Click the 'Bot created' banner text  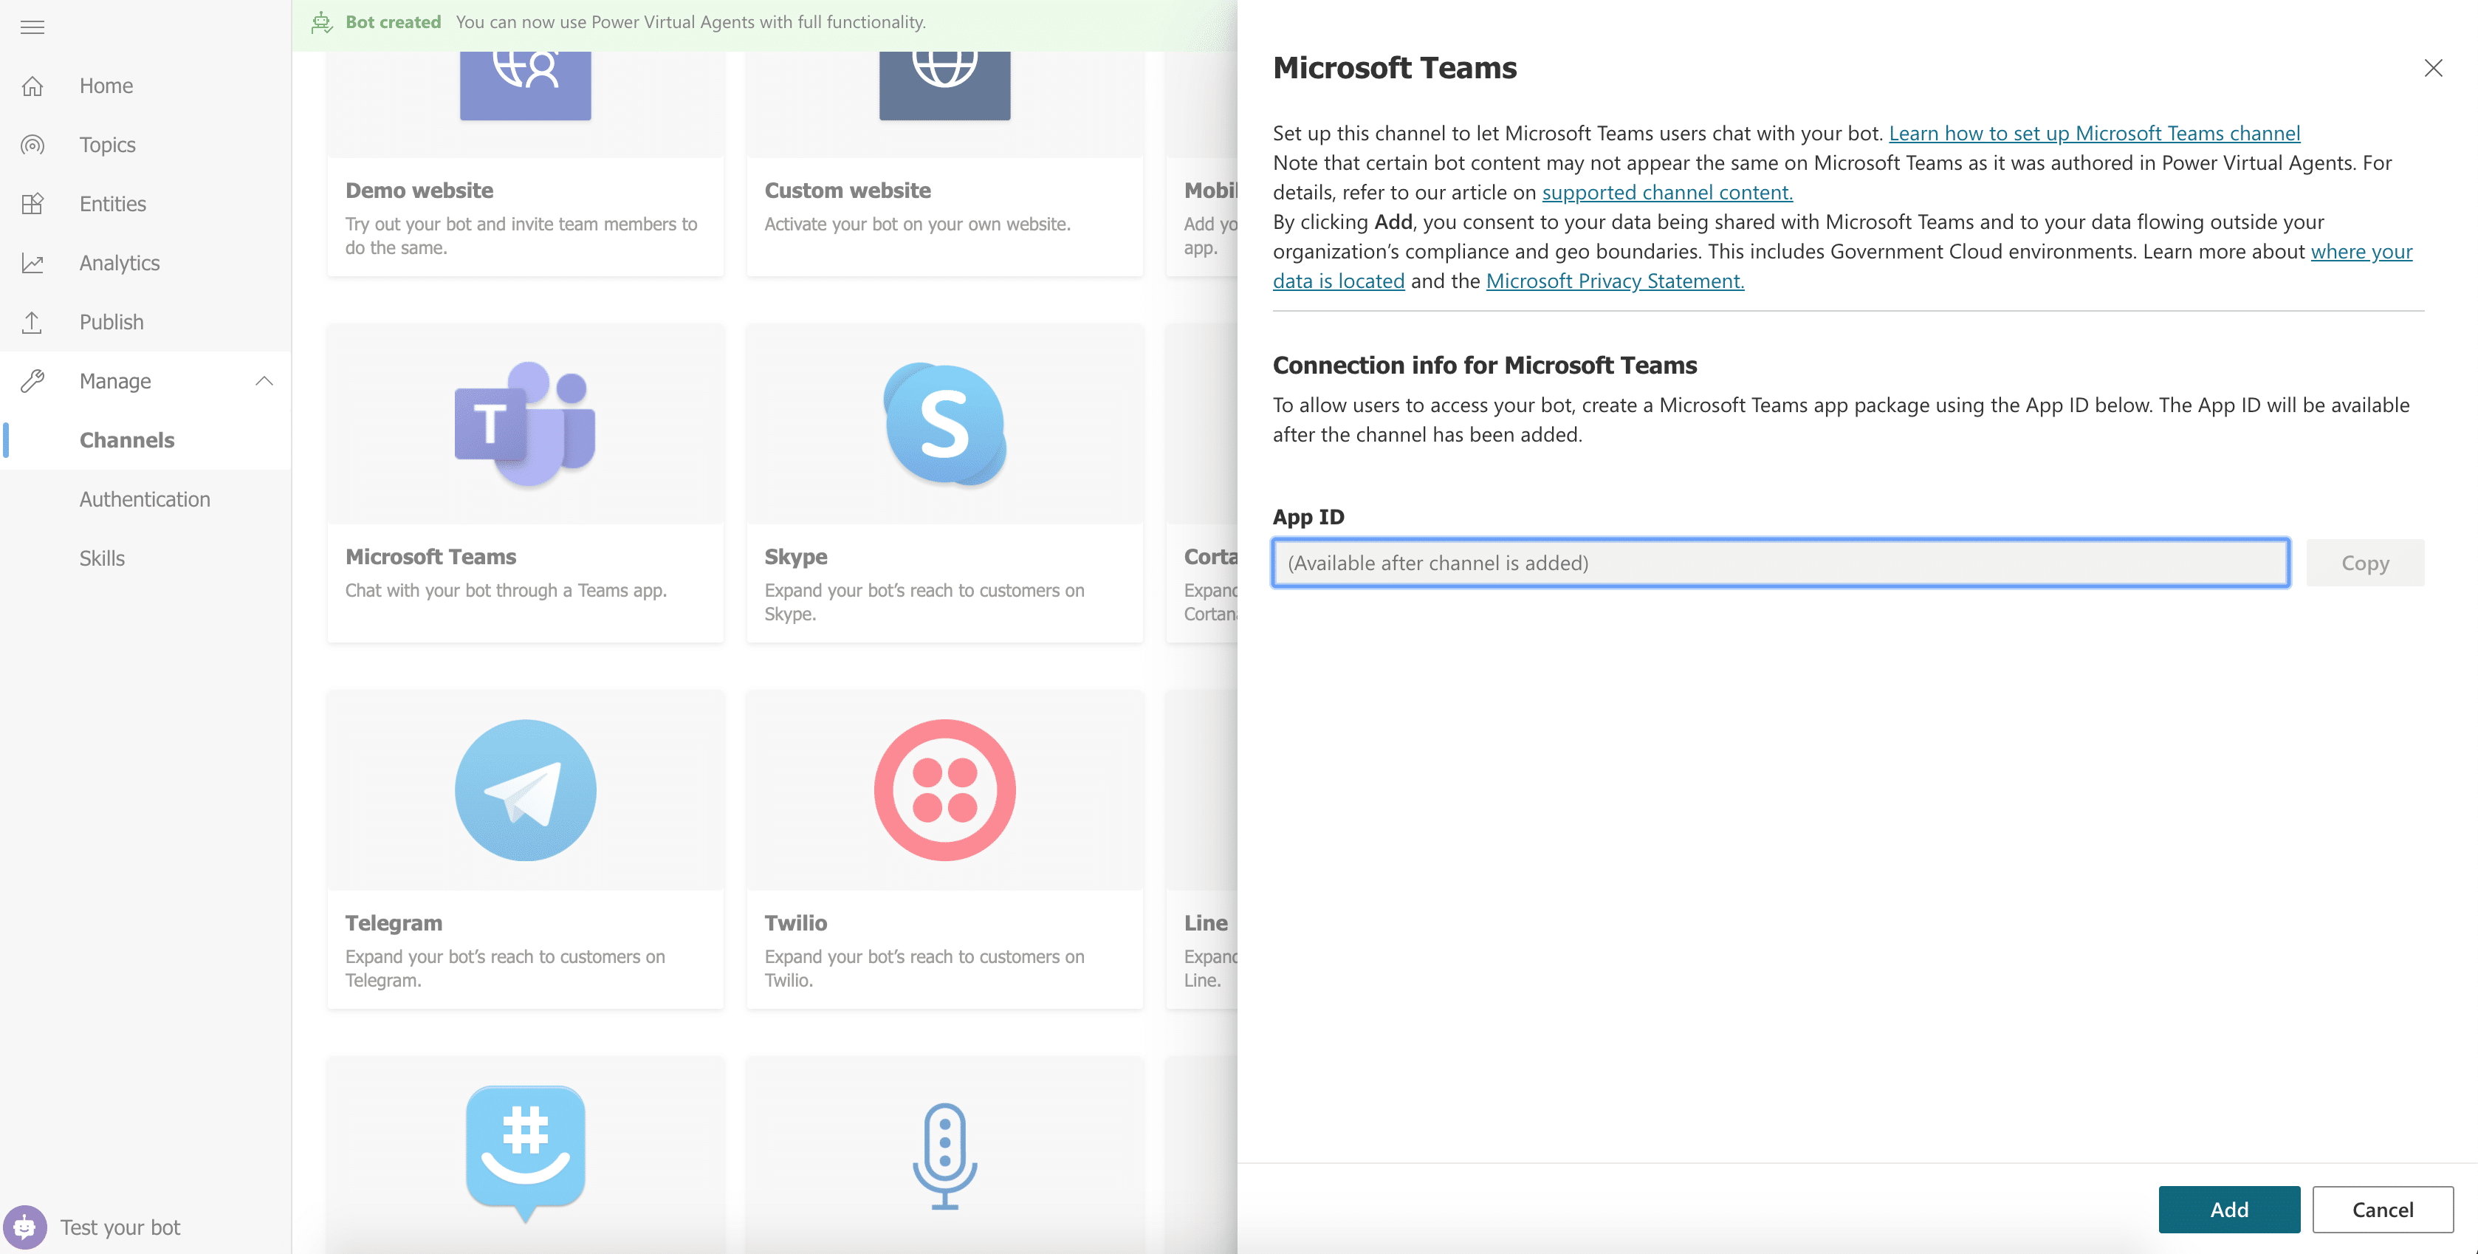393,21
